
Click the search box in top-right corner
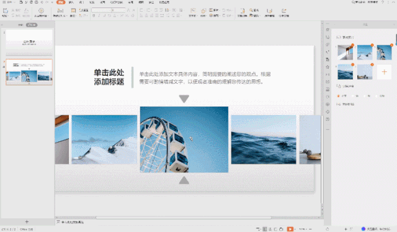pos(365,2)
